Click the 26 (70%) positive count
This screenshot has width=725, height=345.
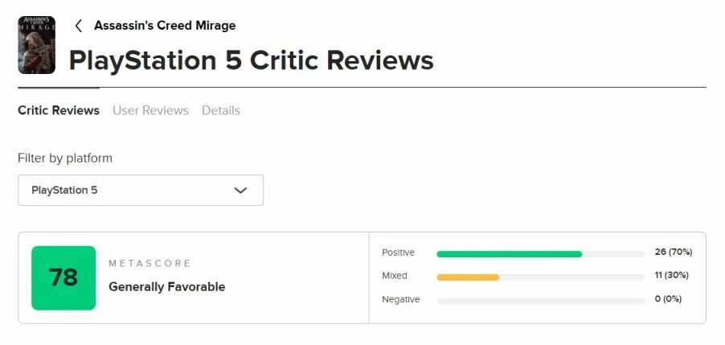pyautogui.click(x=673, y=253)
